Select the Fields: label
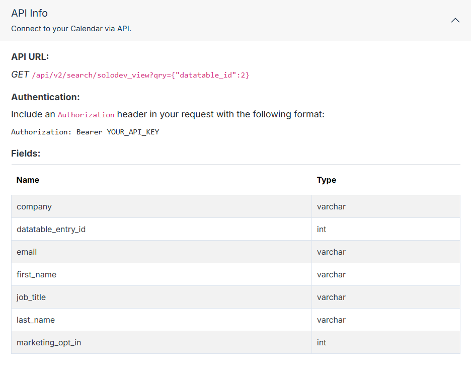This screenshot has height=374, width=471. click(x=26, y=154)
